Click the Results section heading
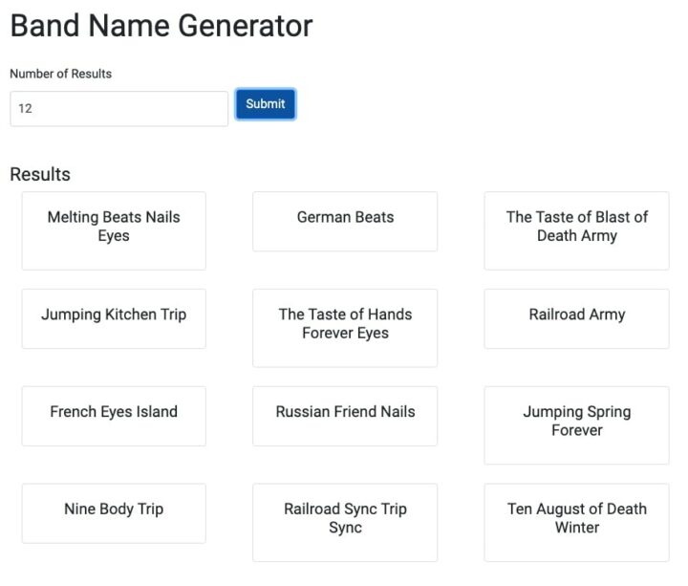This screenshot has height=586, width=688. pos(40,174)
